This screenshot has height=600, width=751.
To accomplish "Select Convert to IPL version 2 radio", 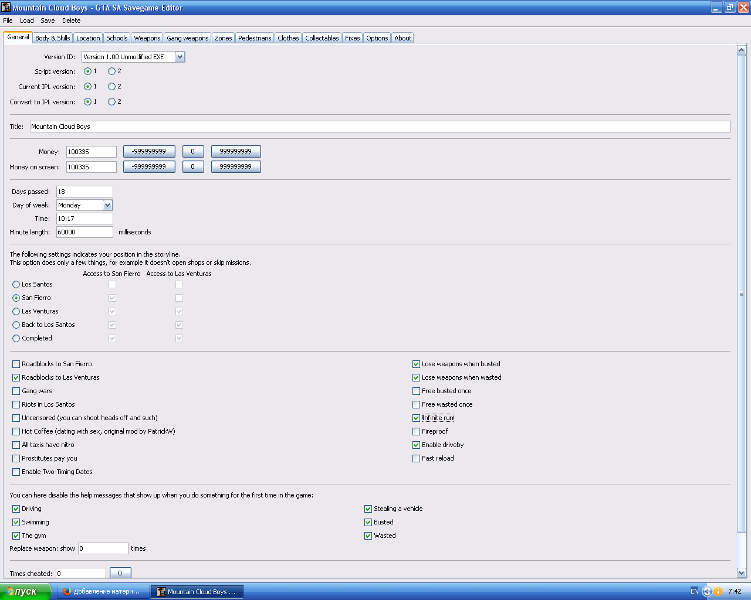I will [x=111, y=102].
